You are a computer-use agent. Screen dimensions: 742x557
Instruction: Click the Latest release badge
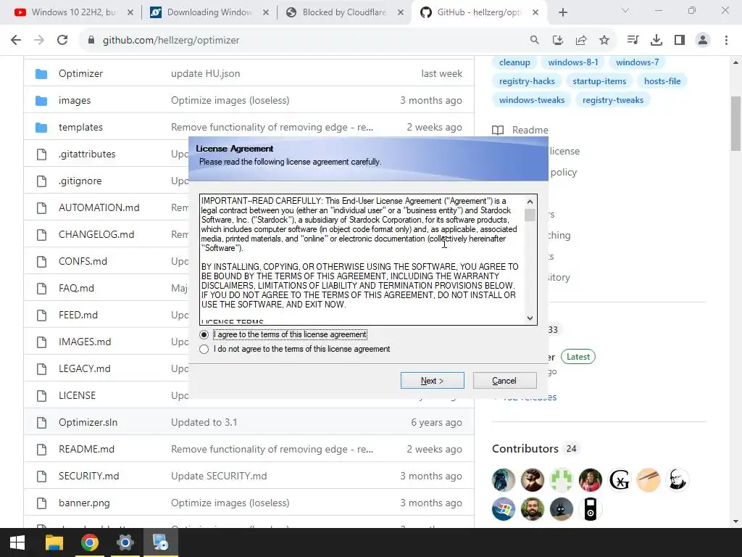pyautogui.click(x=578, y=357)
